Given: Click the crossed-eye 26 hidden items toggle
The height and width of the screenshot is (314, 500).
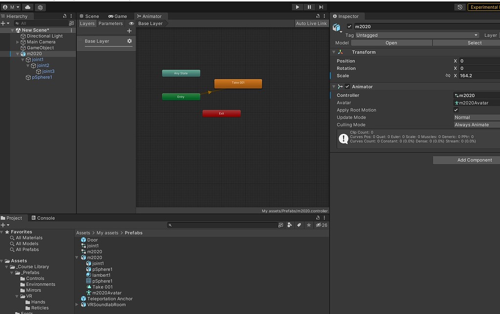Looking at the screenshot, I should (x=319, y=225).
